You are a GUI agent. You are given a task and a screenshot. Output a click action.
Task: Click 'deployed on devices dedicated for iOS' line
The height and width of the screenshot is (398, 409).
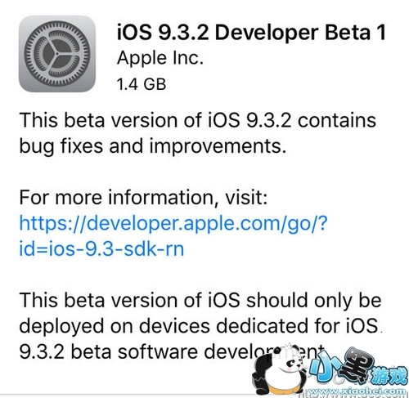(199, 326)
